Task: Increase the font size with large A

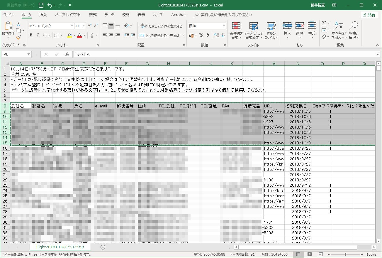Action: point(90,26)
